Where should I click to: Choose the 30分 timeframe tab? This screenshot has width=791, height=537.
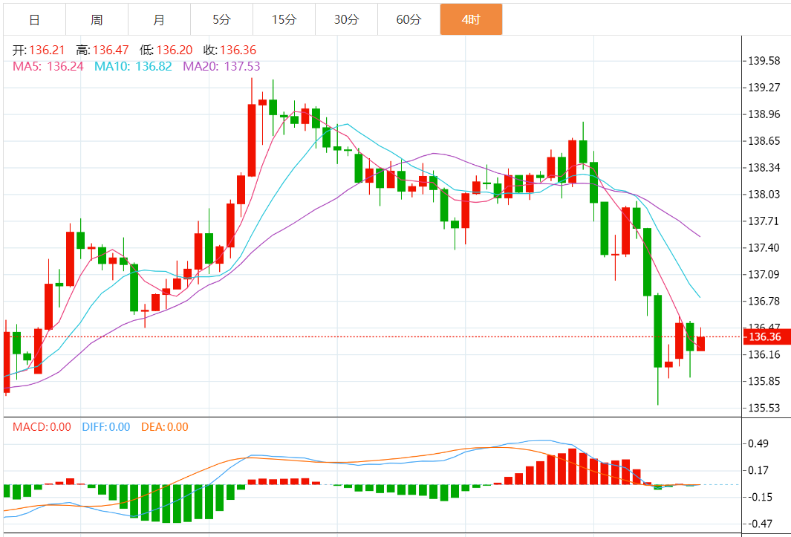tap(347, 20)
